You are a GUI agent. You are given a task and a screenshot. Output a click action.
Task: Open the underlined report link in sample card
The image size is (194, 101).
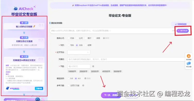click(15, 88)
